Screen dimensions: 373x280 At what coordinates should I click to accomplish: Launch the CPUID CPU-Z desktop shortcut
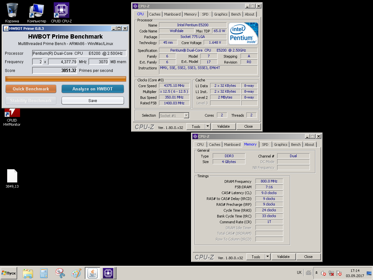click(x=62, y=13)
